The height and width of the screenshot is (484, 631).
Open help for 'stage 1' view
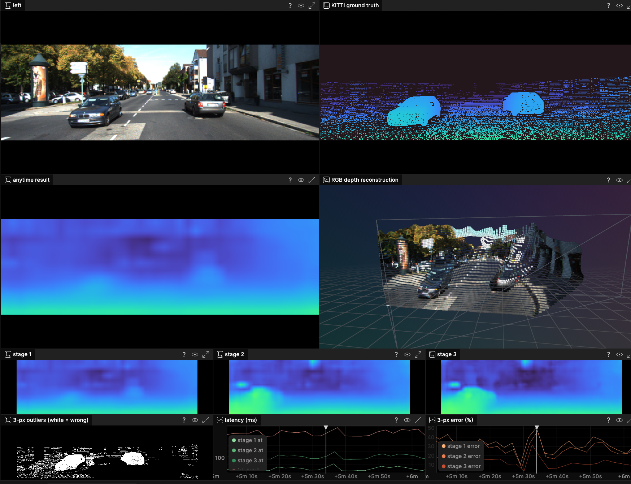pyautogui.click(x=184, y=354)
